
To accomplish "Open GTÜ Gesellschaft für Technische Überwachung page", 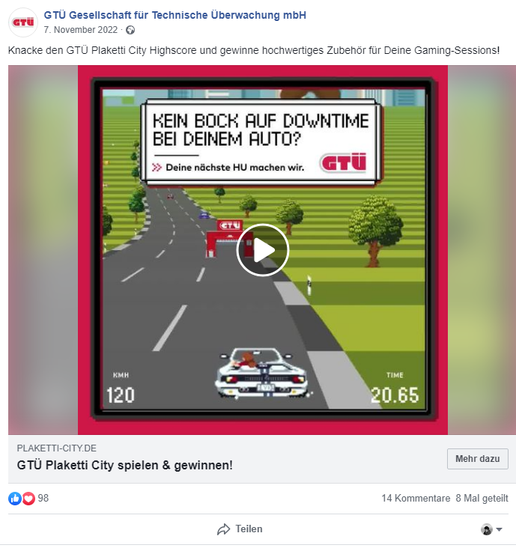I will pyautogui.click(x=174, y=15).
